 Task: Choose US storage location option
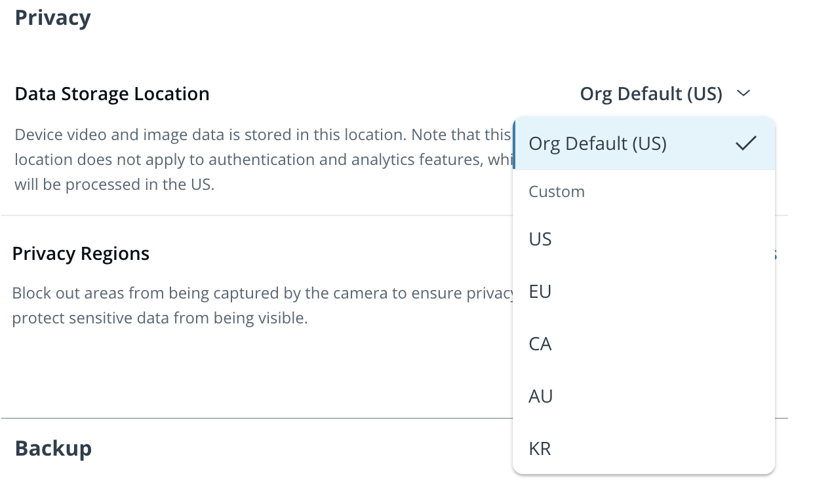tap(540, 240)
